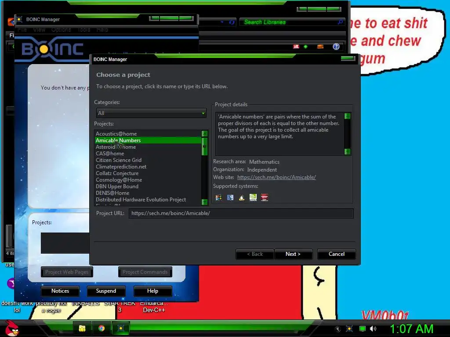Image resolution: width=450 pixels, height=337 pixels.
Task: Select Acoustics@home in the projects list
Action: pos(148,133)
